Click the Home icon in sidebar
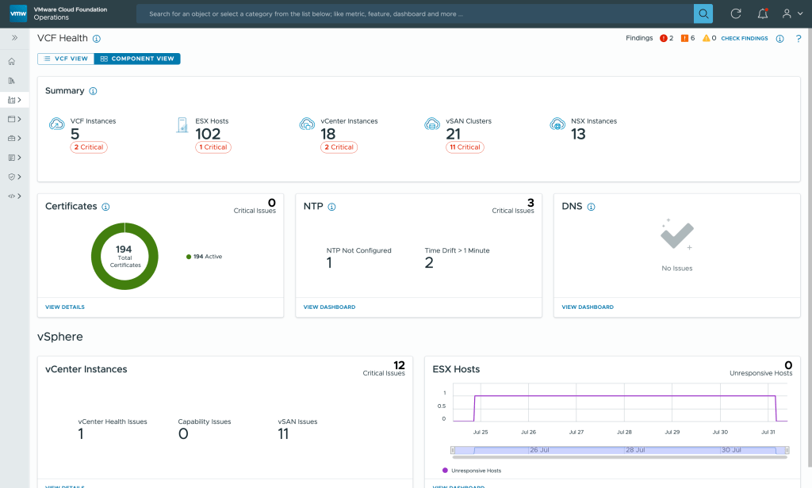The height and width of the screenshot is (488, 812). (11, 61)
